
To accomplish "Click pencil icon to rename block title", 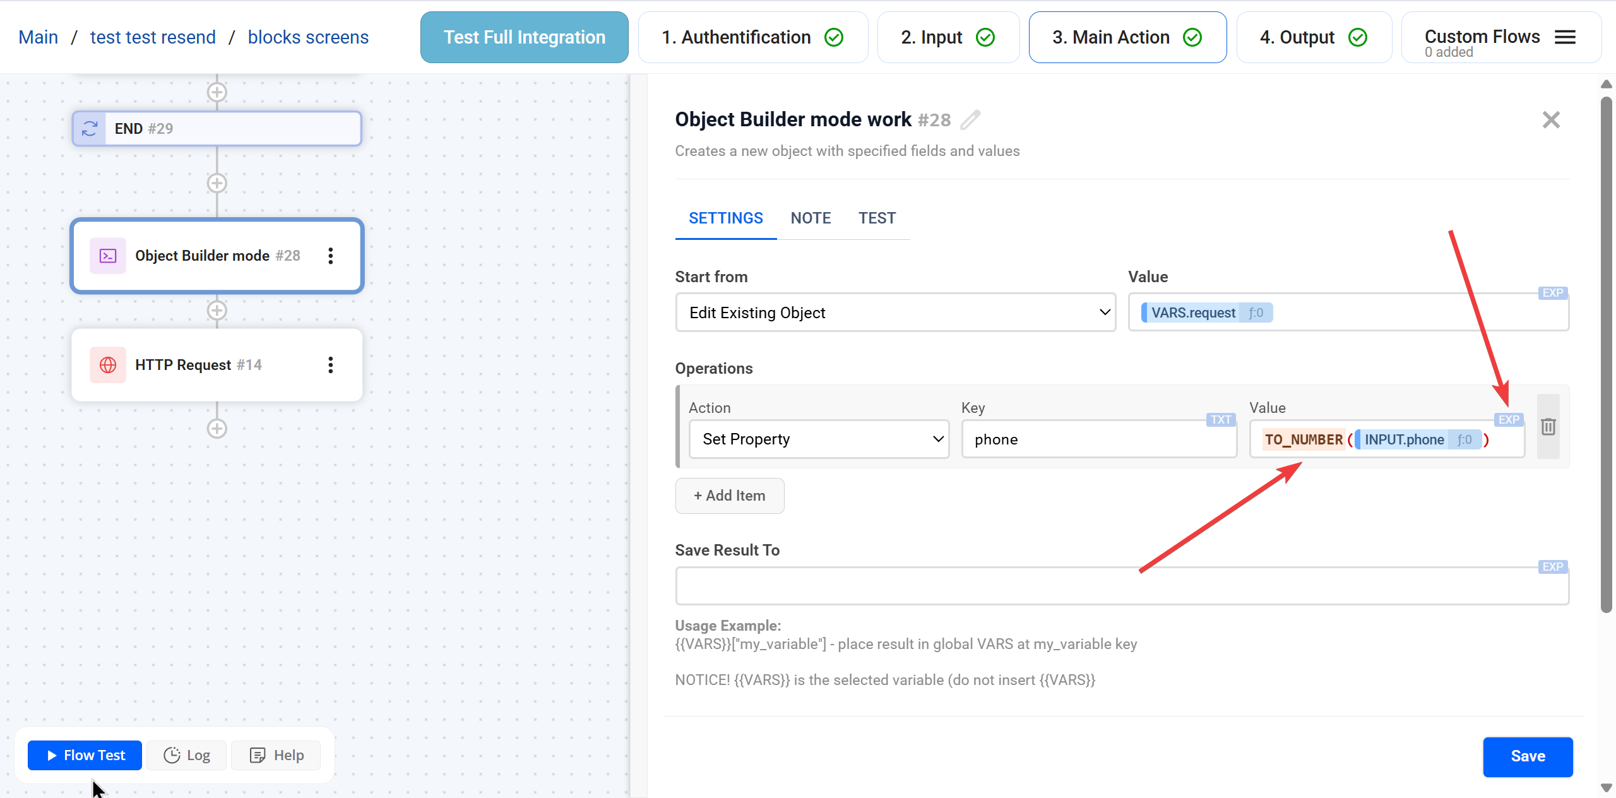I will click(x=970, y=119).
